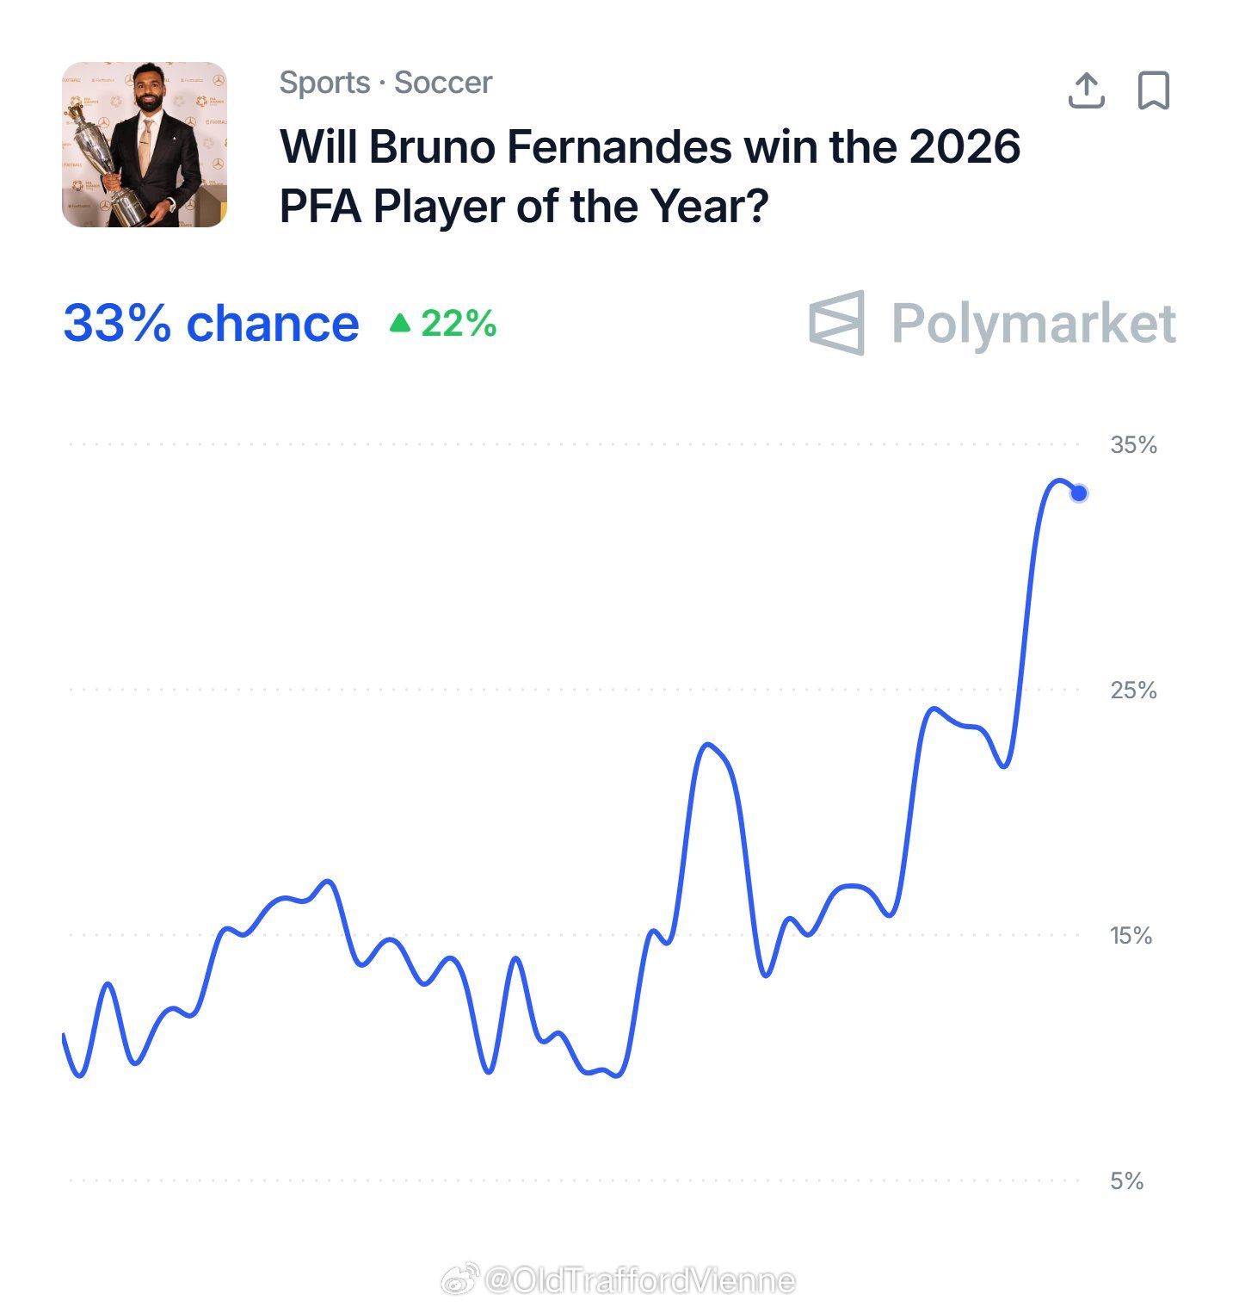Click the Polymarket wordmark text
1239x1307 pixels.
(1033, 324)
